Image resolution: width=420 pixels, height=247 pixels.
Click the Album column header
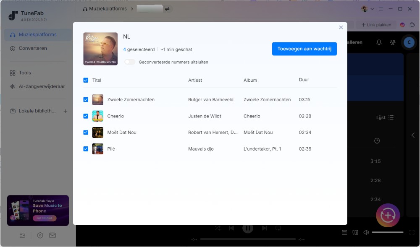(250, 80)
